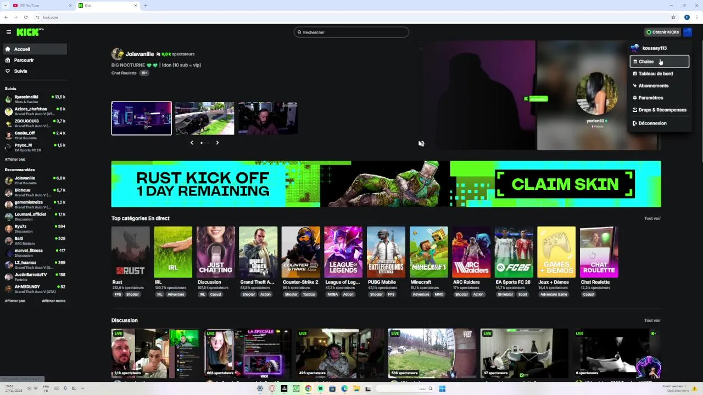Open the Parcourir browse page
This screenshot has width=703, height=395.
point(34,60)
